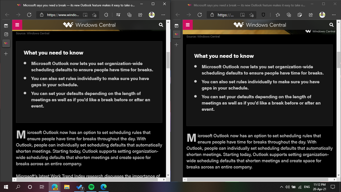Open Edge Canary from the taskbar
The image size is (341, 192).
click(x=54, y=187)
